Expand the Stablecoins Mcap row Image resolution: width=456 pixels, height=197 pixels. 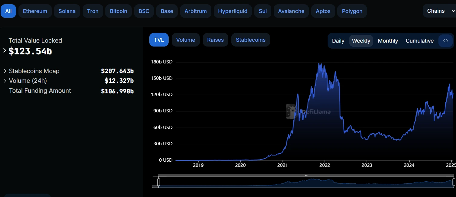(x=5, y=71)
